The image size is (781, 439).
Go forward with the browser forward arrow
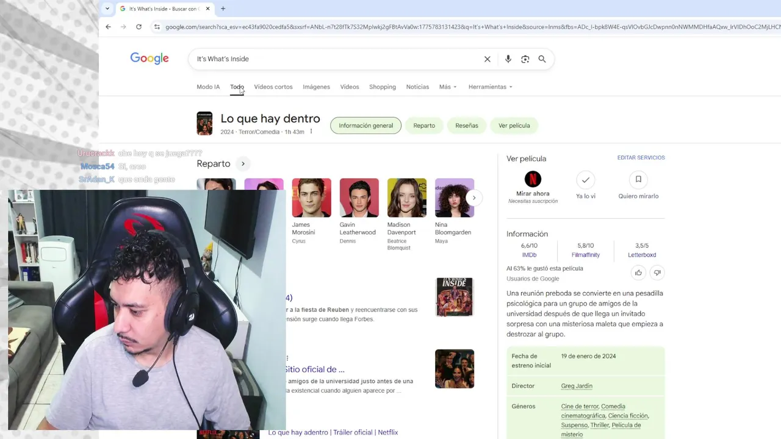[123, 27]
